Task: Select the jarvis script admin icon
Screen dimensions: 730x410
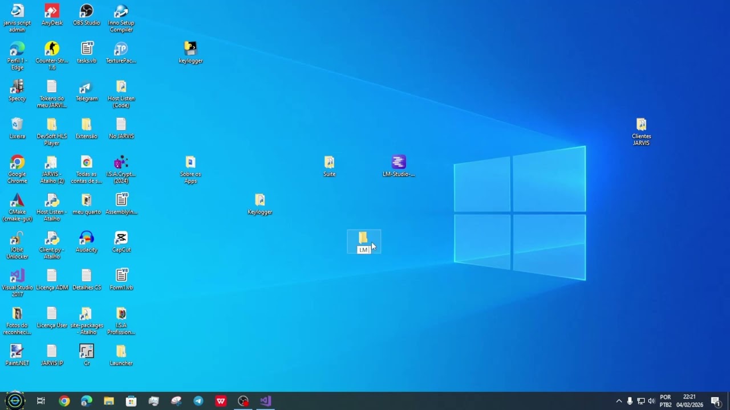Action: coord(17,18)
